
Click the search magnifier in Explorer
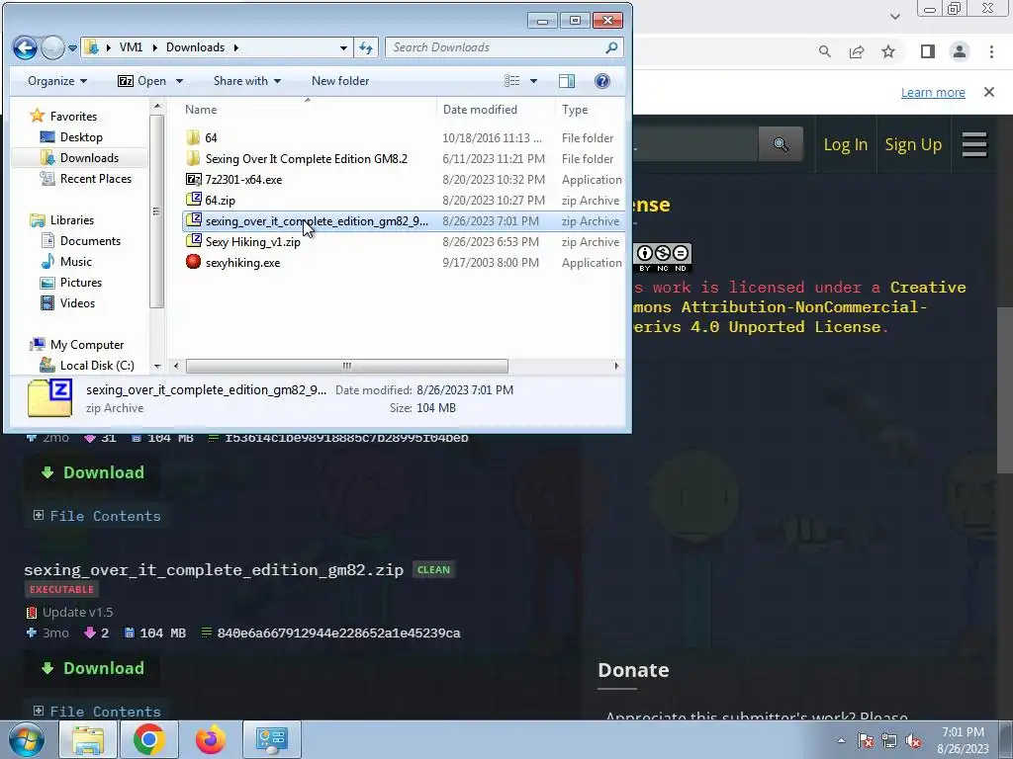(611, 47)
